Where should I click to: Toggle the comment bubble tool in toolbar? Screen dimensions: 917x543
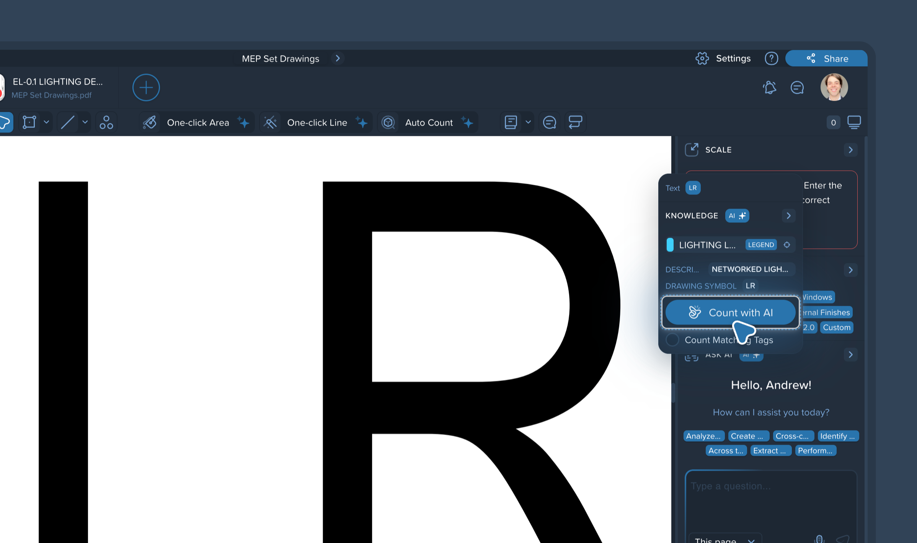(x=549, y=122)
